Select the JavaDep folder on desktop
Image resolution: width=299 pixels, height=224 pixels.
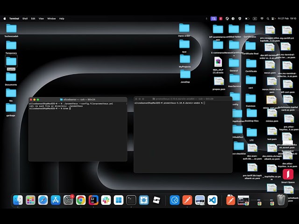pos(185,75)
